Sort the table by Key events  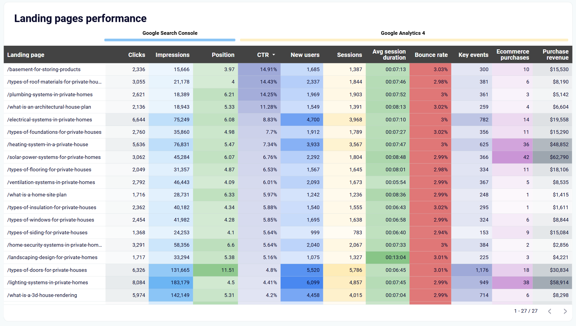click(x=473, y=55)
